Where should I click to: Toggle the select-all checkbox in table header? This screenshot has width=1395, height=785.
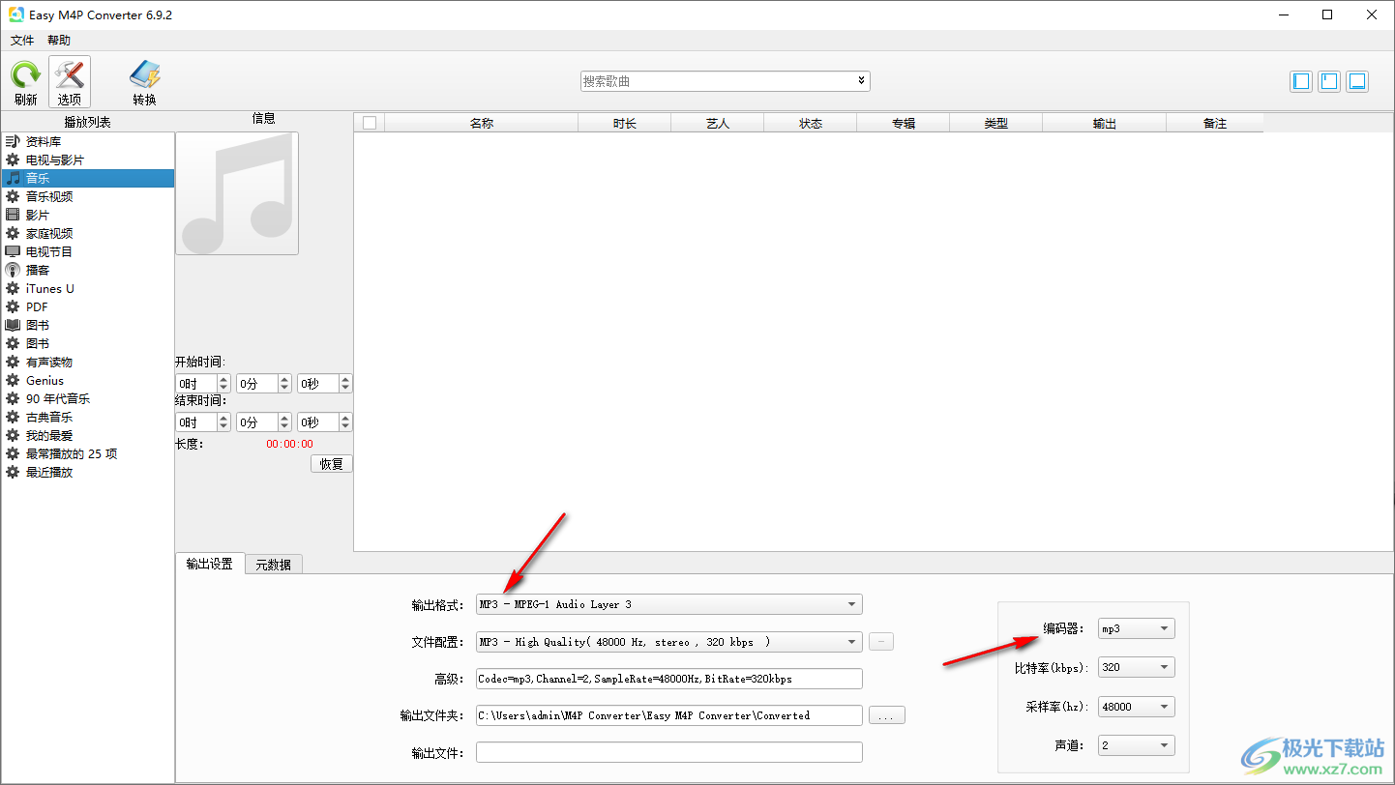tap(369, 123)
